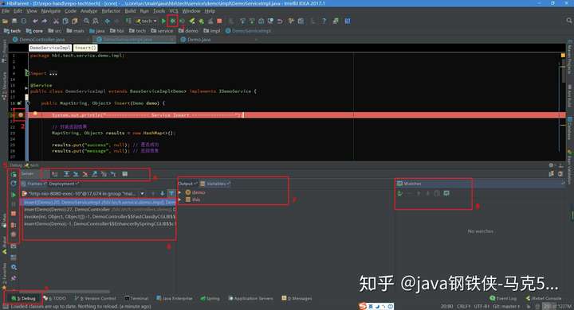Click the UTF-8 encoding in status bar
The height and width of the screenshot is (310, 574).
point(481,306)
